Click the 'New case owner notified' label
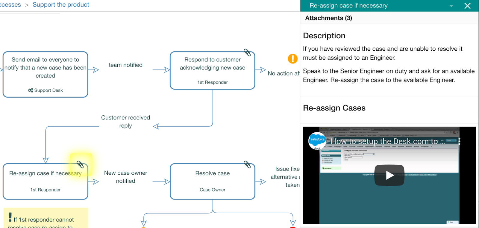 tap(125, 177)
